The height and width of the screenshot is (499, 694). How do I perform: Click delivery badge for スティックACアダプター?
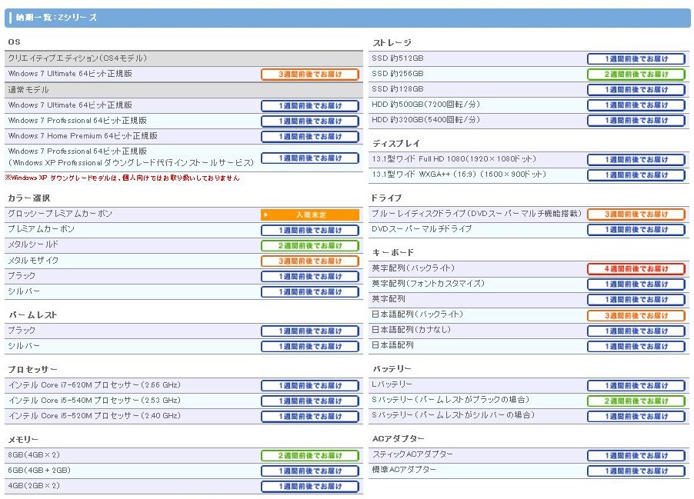[636, 456]
